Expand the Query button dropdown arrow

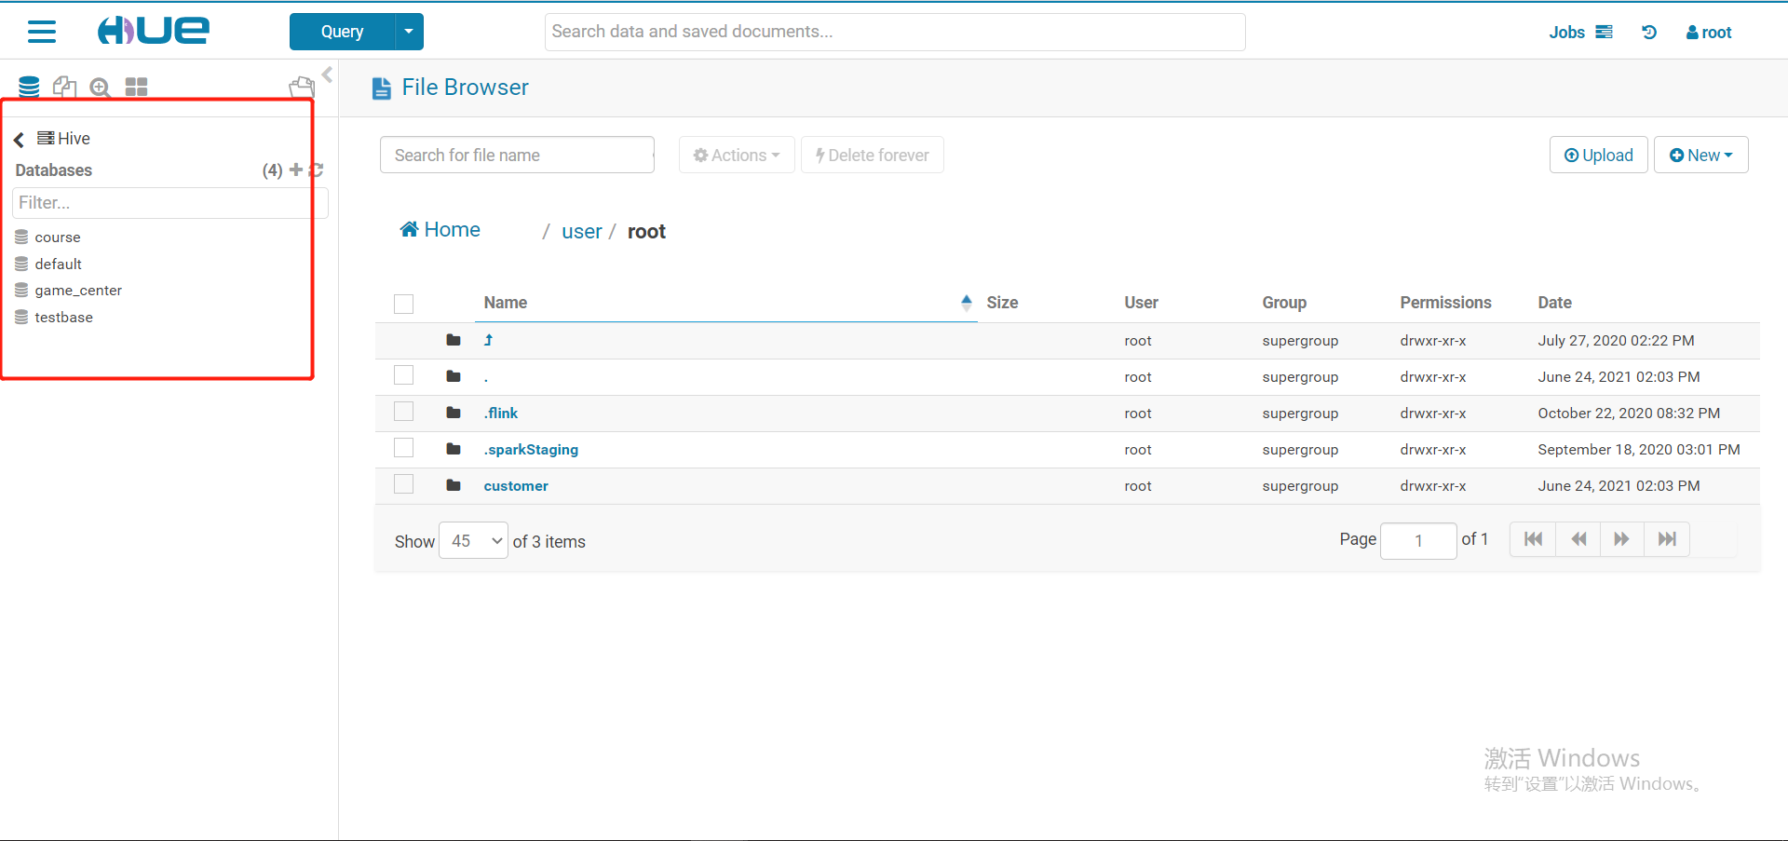tap(409, 32)
